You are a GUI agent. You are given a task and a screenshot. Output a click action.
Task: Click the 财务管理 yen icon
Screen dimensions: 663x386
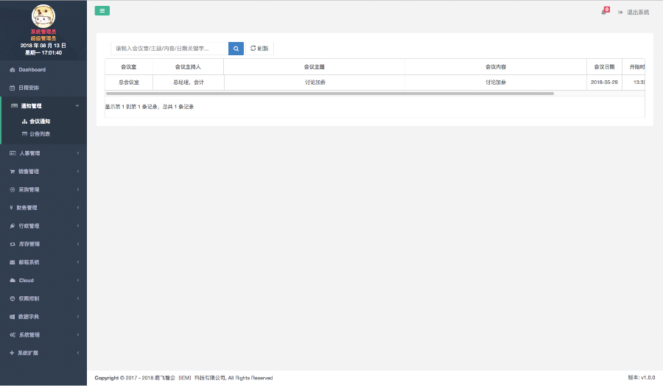12,208
